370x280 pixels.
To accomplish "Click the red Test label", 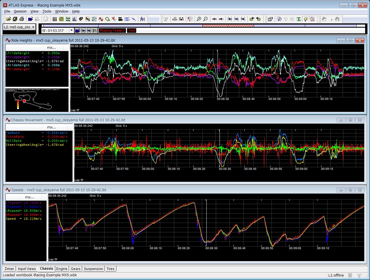I will tap(132, 31).
